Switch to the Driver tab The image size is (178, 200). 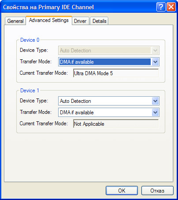80,21
